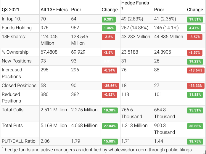206x154 pixels.
Task: Click the "Q3 2021" header cell
Action: 11,9
